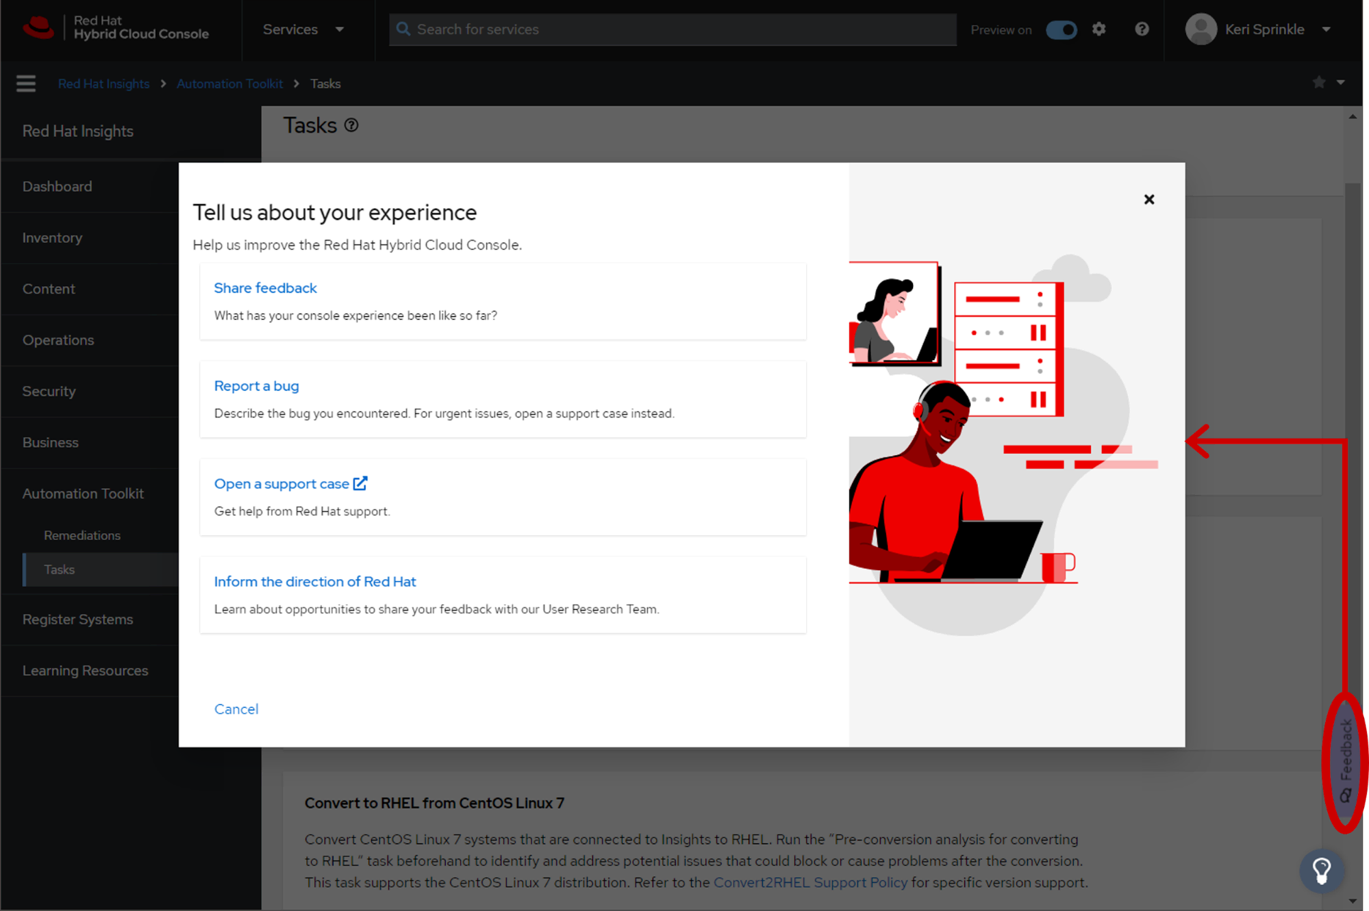The width and height of the screenshot is (1369, 911).
Task: Close the feedback dialog with X
Action: point(1149,199)
